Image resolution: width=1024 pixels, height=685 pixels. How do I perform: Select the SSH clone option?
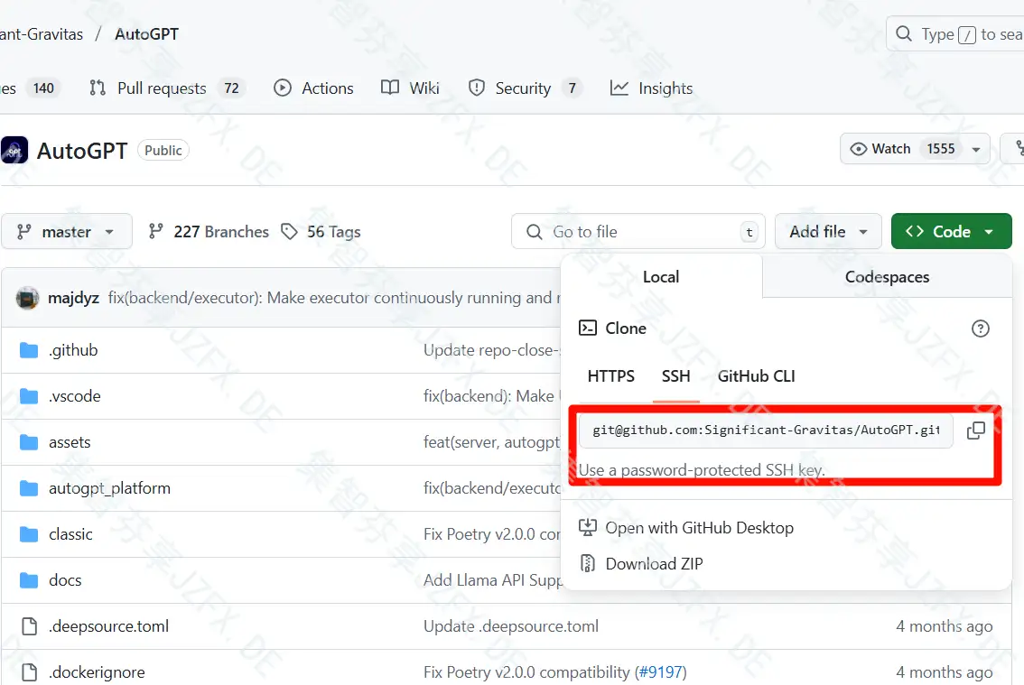(676, 376)
